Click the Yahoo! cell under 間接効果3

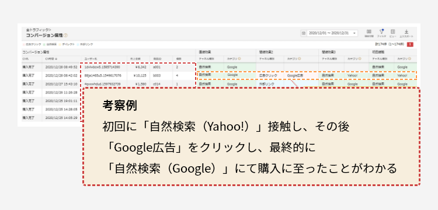coord(352,75)
